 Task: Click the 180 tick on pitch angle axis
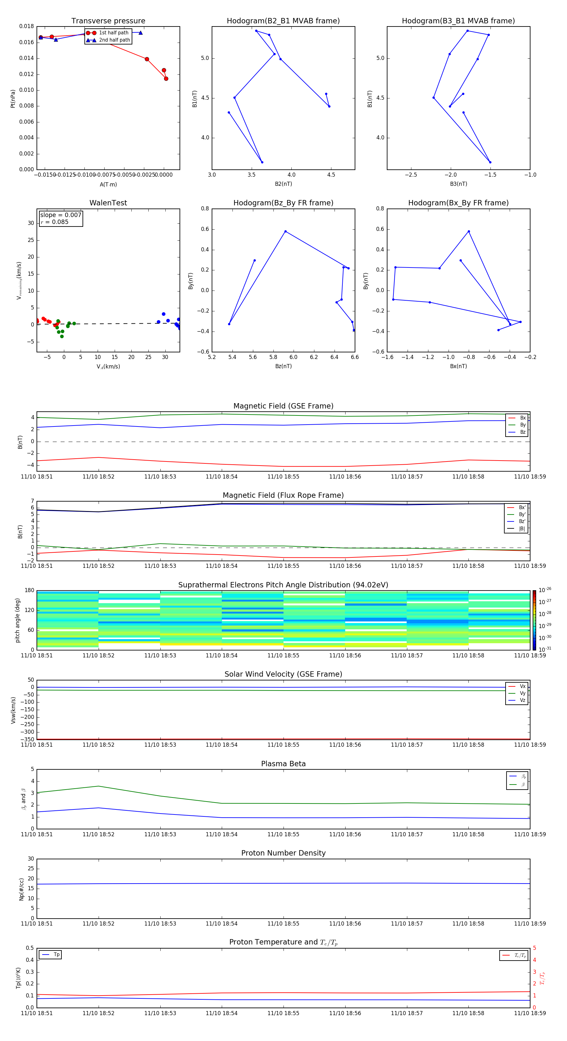pos(30,591)
